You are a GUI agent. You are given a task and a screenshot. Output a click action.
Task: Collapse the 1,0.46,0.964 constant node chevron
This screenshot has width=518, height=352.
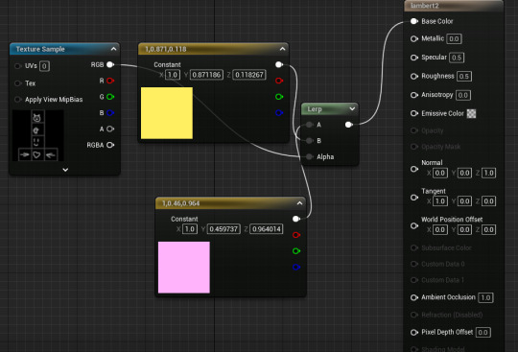pyautogui.click(x=299, y=203)
